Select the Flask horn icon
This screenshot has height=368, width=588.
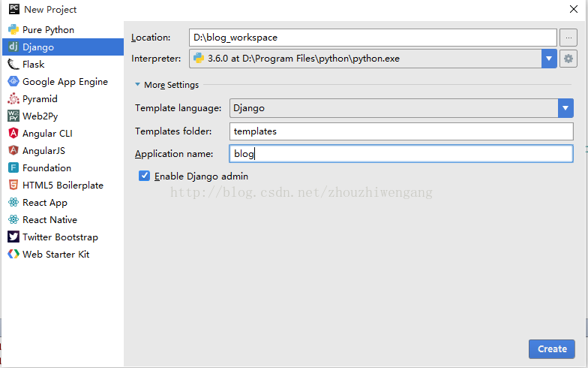click(x=13, y=65)
